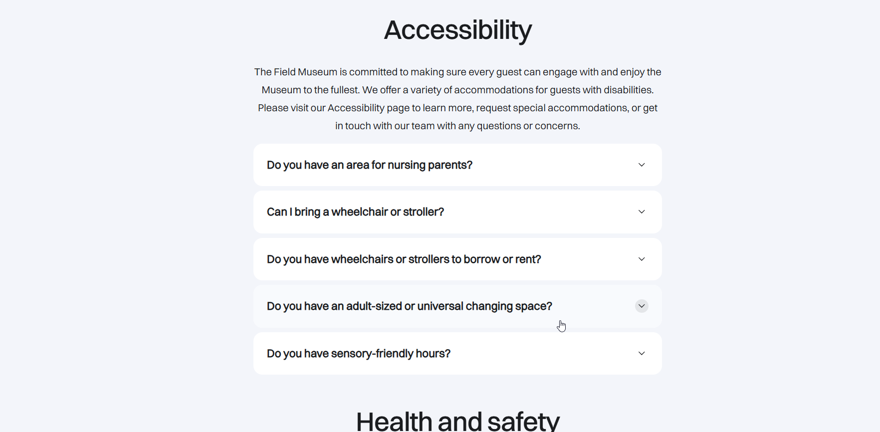Expand 'adult-sized or universal changing space?' question
The height and width of the screenshot is (432, 880).
click(x=409, y=306)
